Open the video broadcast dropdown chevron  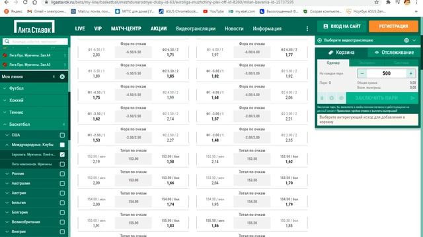click(x=414, y=40)
